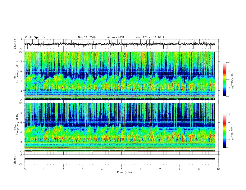246x190 pixels.
Task: Click the time axis tick label '0'
Action: [25, 169]
